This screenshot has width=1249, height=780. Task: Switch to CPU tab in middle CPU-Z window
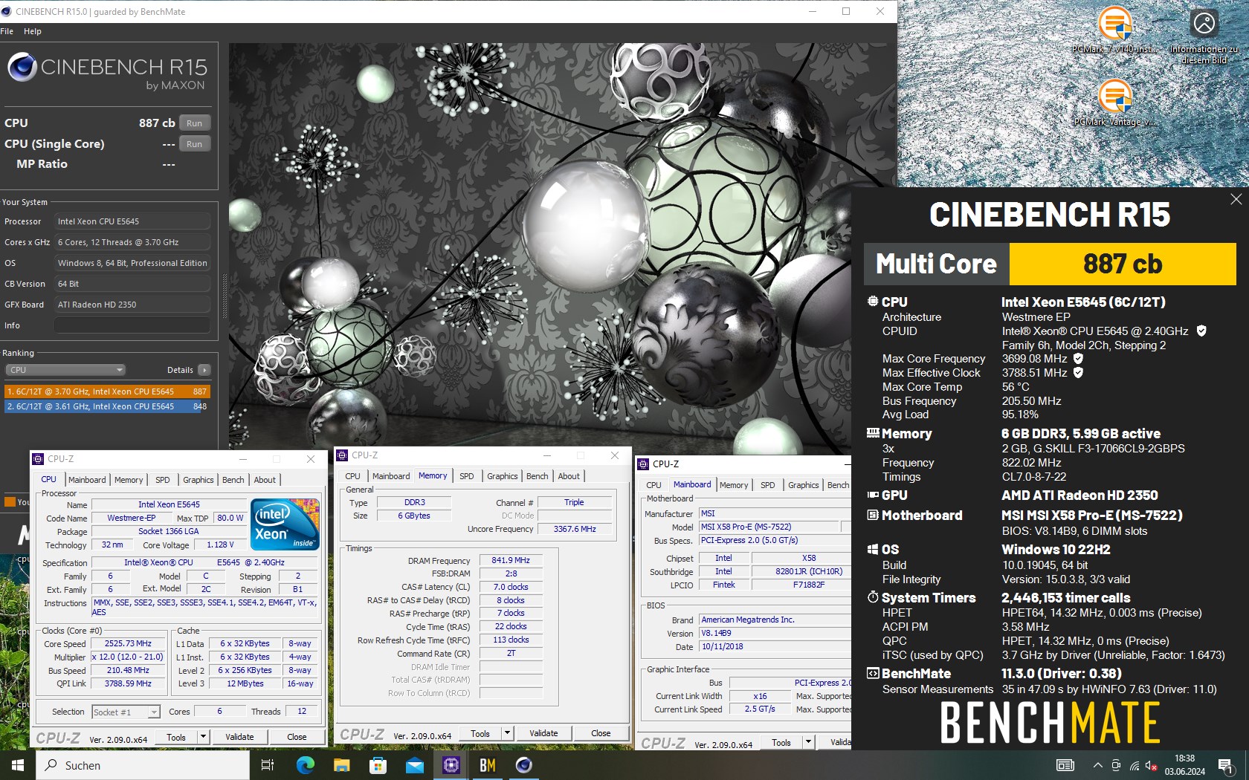[353, 476]
